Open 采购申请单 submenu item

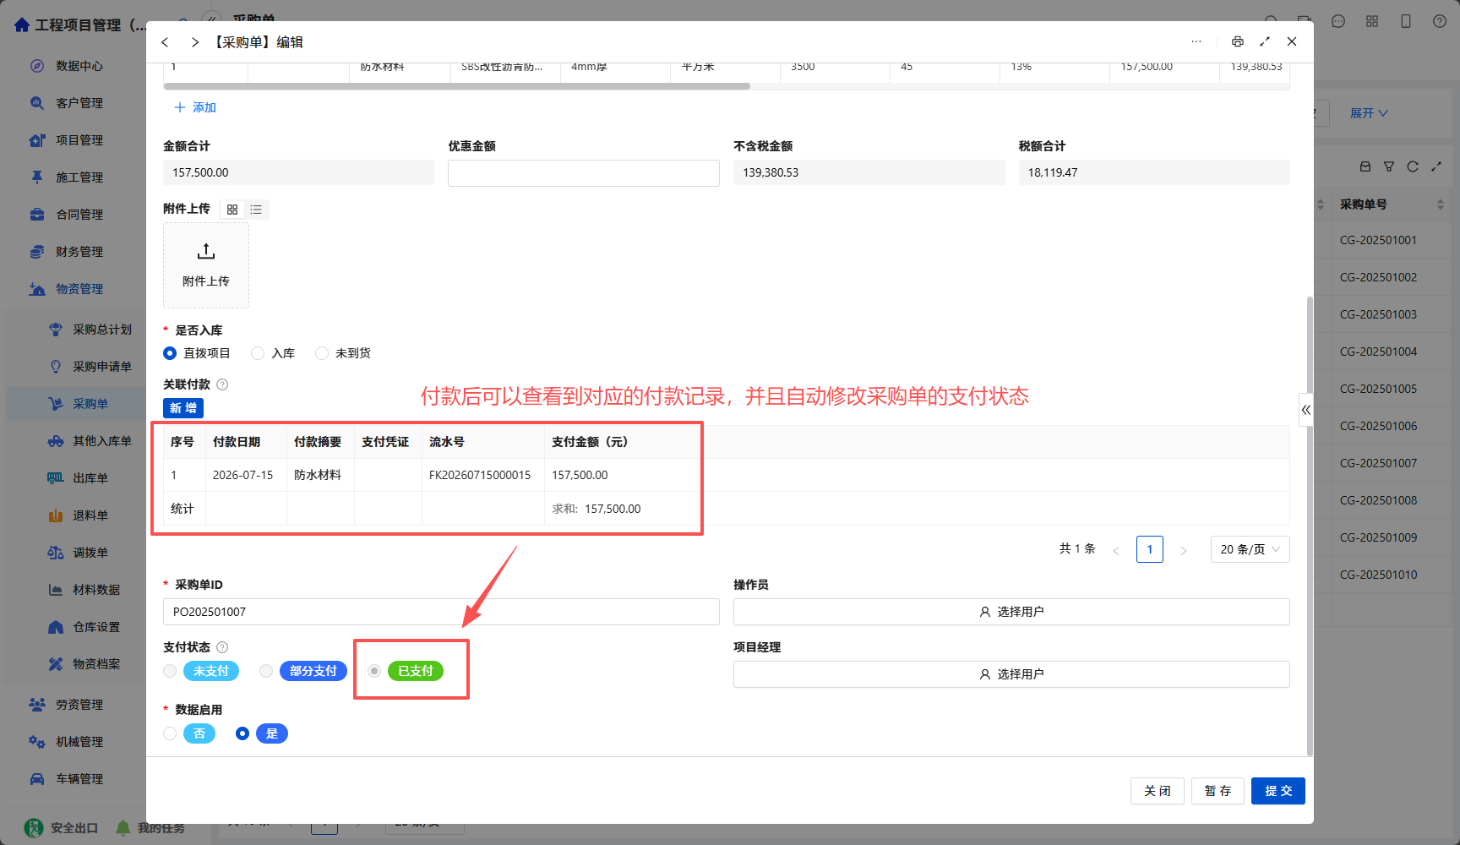click(x=101, y=367)
